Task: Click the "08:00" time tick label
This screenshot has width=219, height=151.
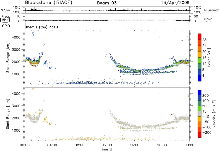Action: [x=80, y=145]
